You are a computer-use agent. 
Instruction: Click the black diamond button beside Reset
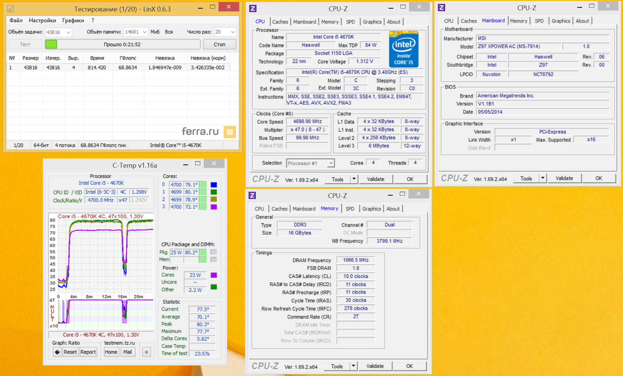coord(57,352)
